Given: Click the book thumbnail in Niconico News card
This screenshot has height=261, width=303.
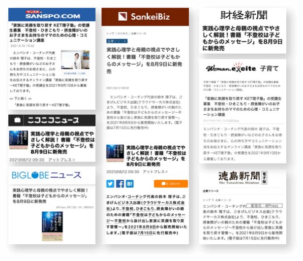Looking at the screenshot, I should point(18,140).
